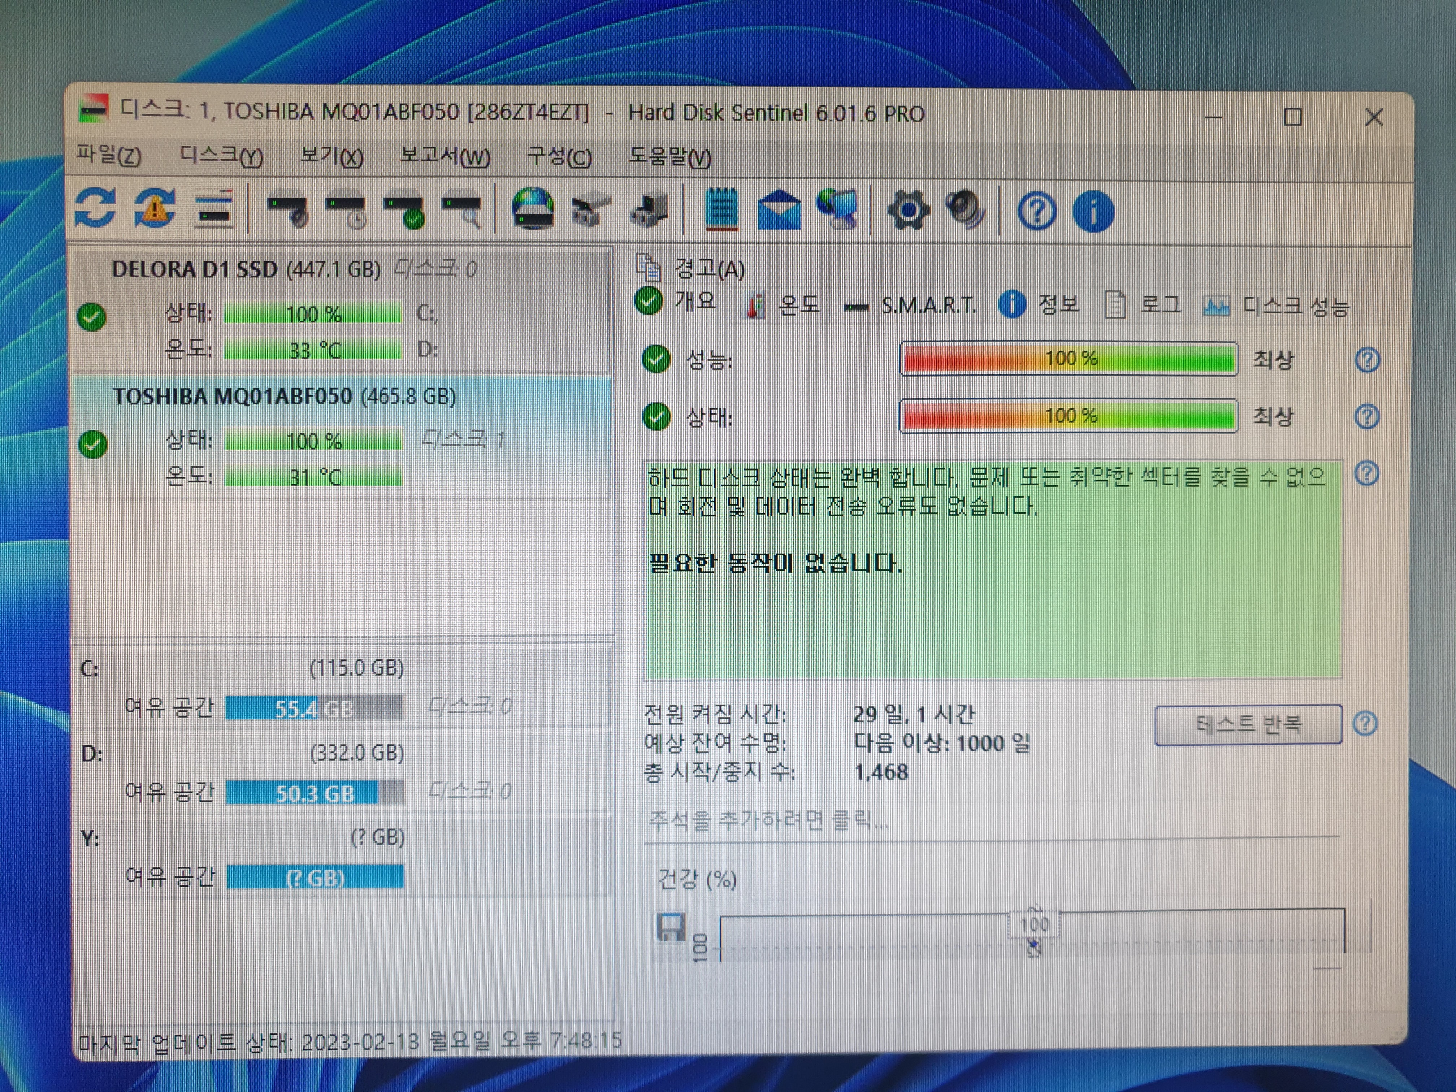
Task: Click the 주석을 추가하려면 클릭 comment field
Action: pyautogui.click(x=993, y=820)
